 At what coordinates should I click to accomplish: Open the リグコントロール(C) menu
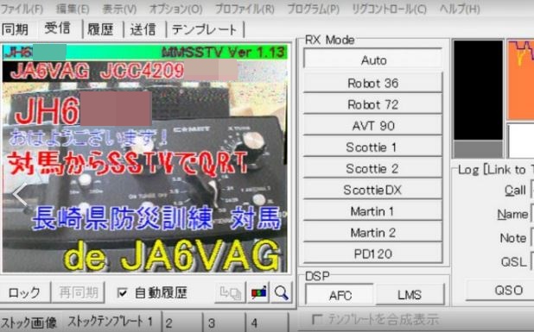(389, 9)
